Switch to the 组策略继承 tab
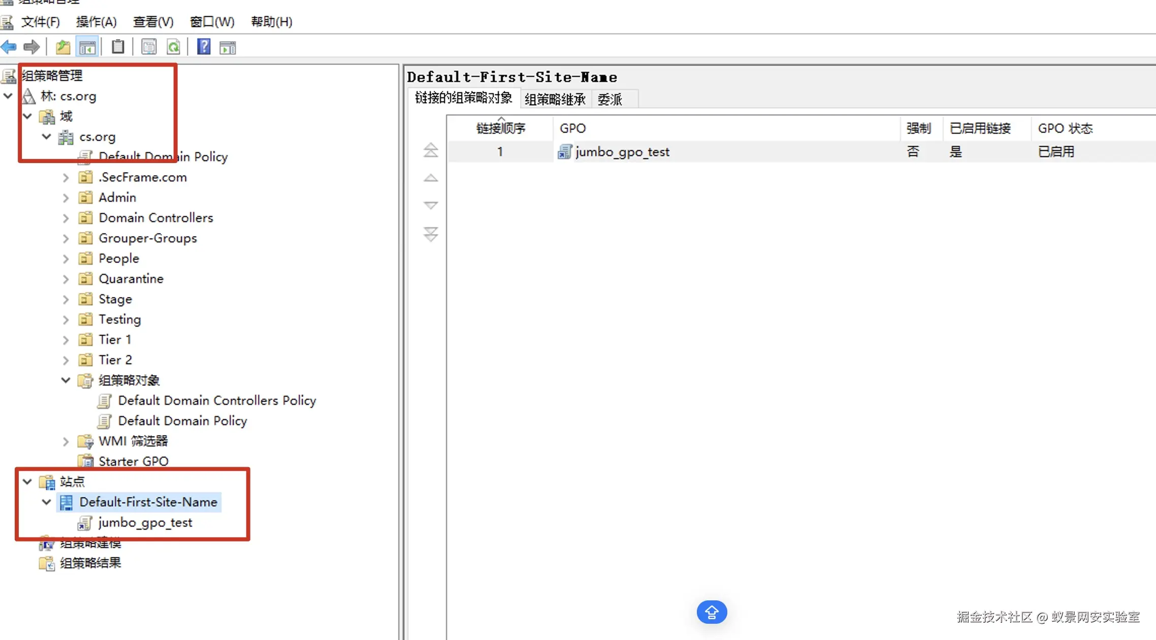Viewport: 1156px width, 640px height. 555,99
